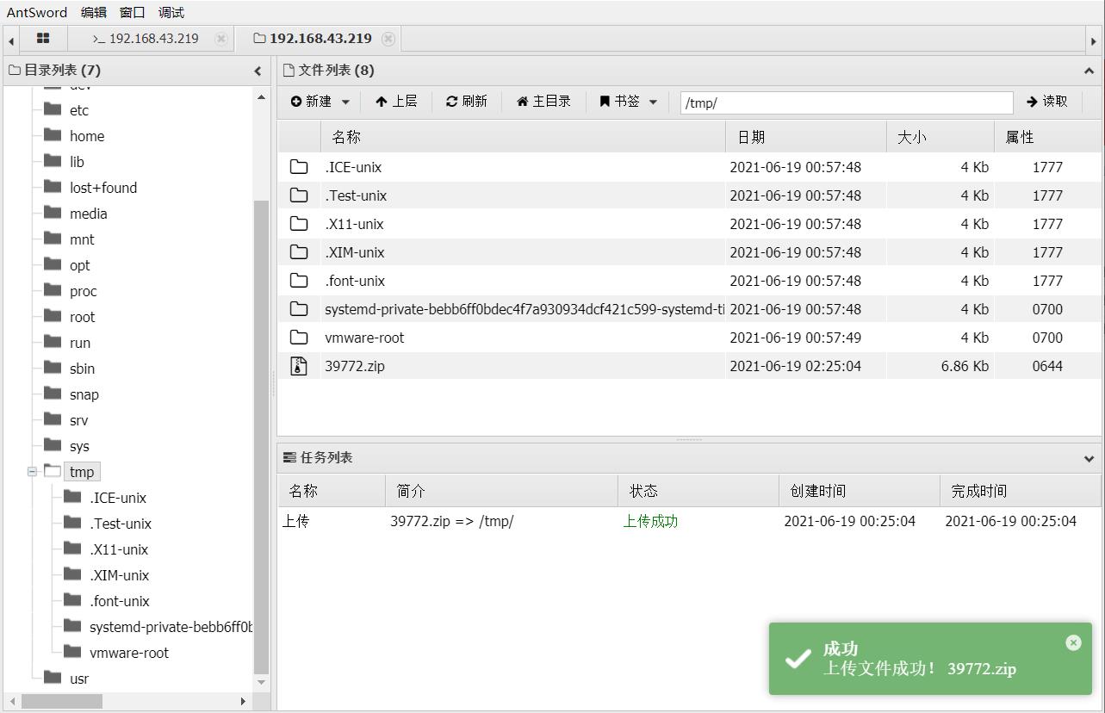The height and width of the screenshot is (713, 1105).
Task: Collapse the 文件列表 panel
Action: pyautogui.click(x=1089, y=71)
